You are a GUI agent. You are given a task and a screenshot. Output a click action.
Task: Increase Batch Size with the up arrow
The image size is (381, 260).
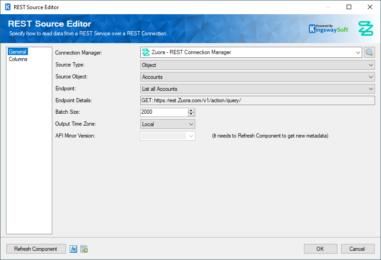(x=191, y=110)
